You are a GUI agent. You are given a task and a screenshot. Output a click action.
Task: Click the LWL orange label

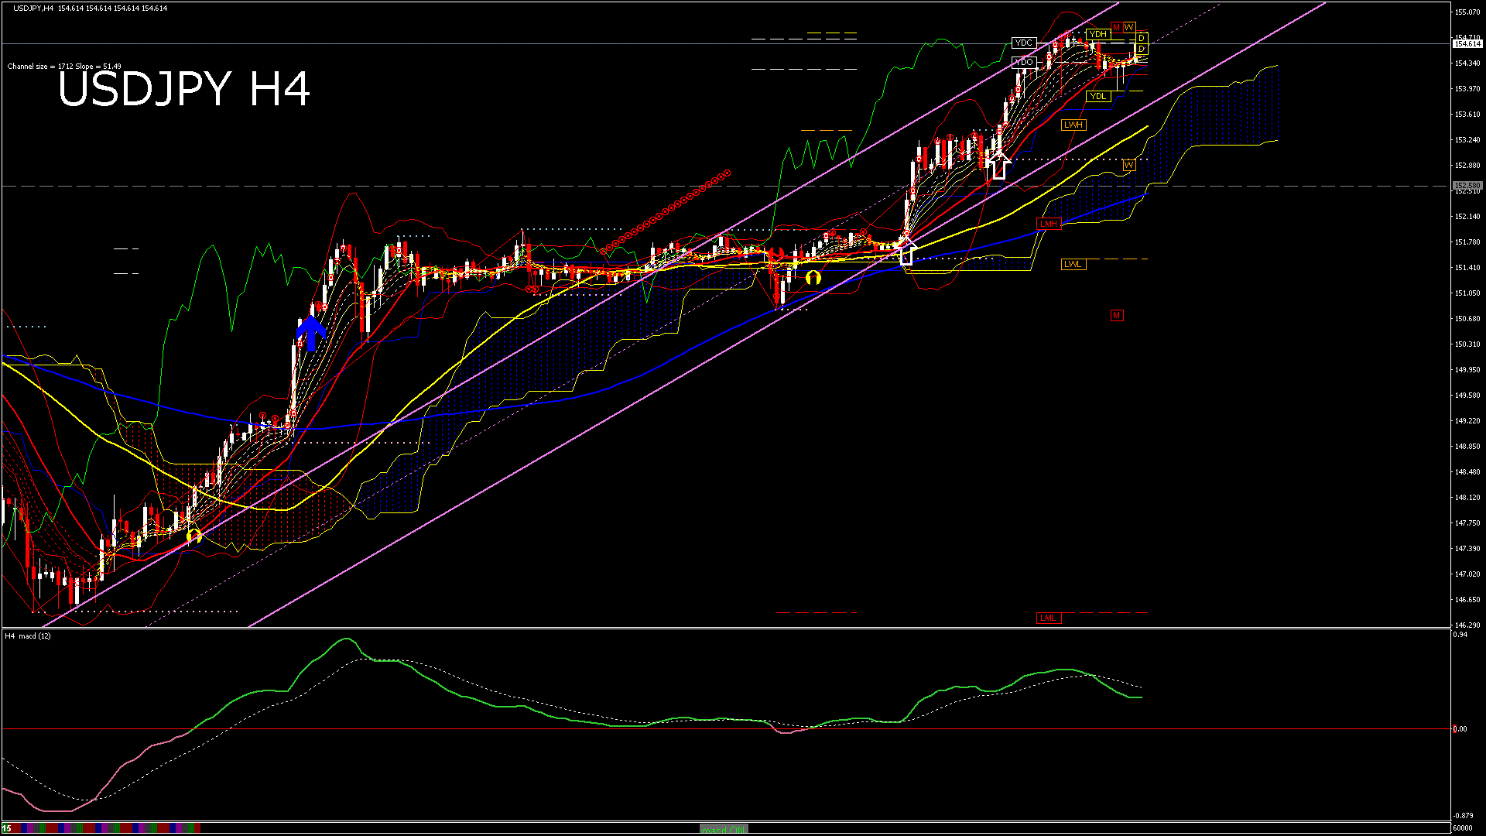(x=1073, y=264)
